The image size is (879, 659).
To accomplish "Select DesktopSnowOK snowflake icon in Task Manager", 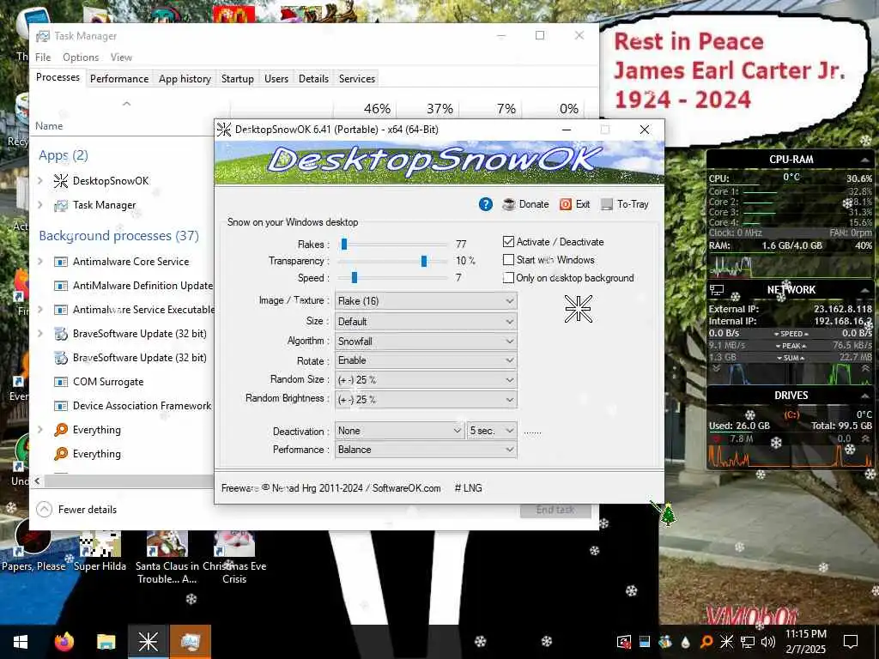I will [61, 181].
